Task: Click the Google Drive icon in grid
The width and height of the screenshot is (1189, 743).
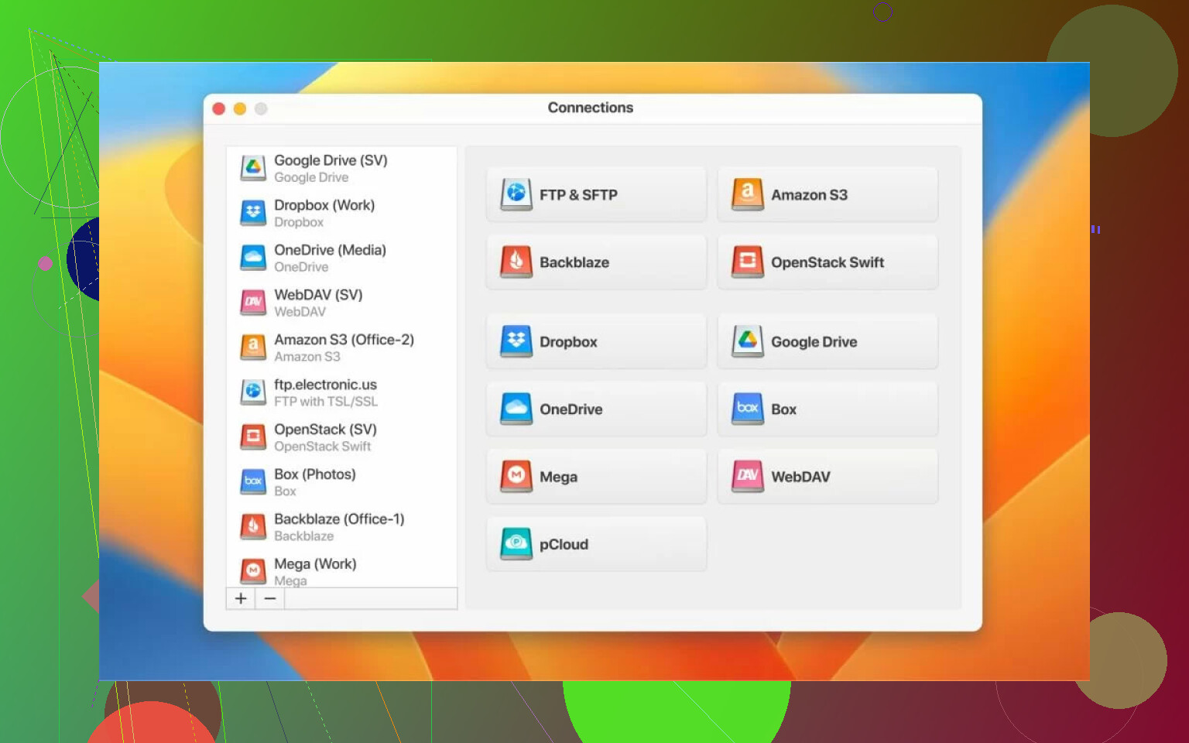Action: click(x=748, y=341)
